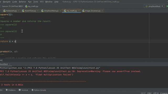This screenshot has height=94, width=168.
Task: Open the Refactor menu
Action: click(22, 2)
